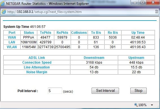Click the Noise Margin row label
The width and height of the screenshot is (160, 109).
(x=37, y=72)
